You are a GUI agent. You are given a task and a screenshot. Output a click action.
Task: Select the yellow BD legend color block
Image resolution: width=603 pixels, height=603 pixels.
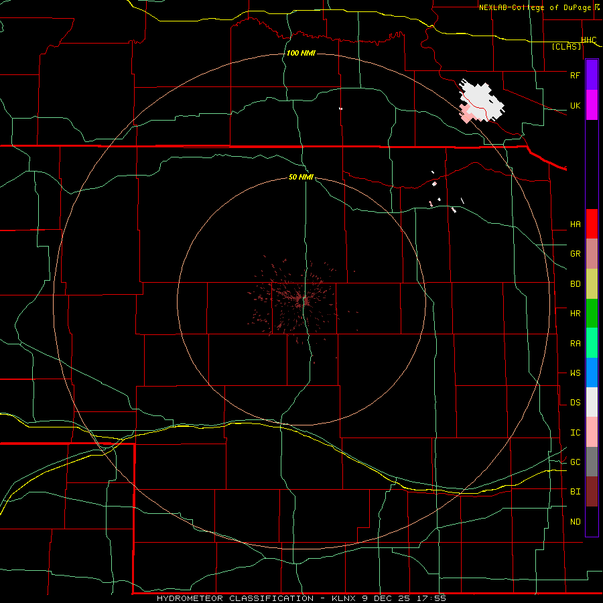tap(592, 284)
